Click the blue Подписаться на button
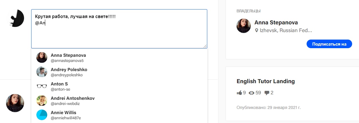This screenshot has width=359, height=123. pos(329,44)
